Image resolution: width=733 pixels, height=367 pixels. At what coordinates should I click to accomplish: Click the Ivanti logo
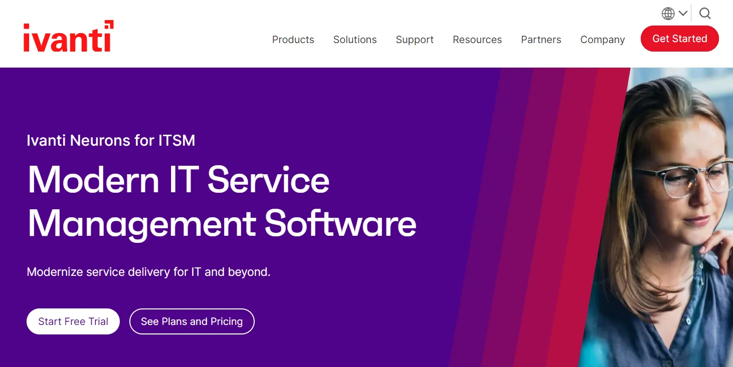point(68,36)
